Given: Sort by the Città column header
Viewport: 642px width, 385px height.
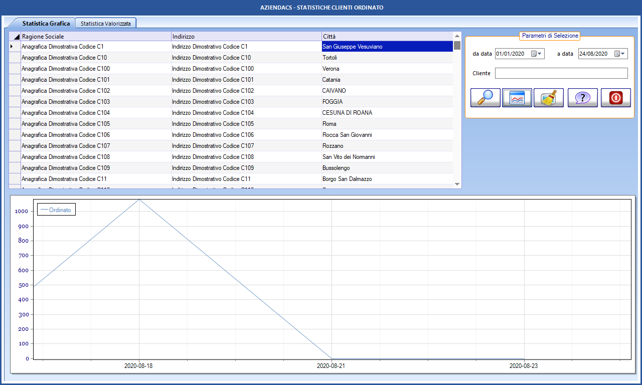Looking at the screenshot, I should pyautogui.click(x=386, y=37).
